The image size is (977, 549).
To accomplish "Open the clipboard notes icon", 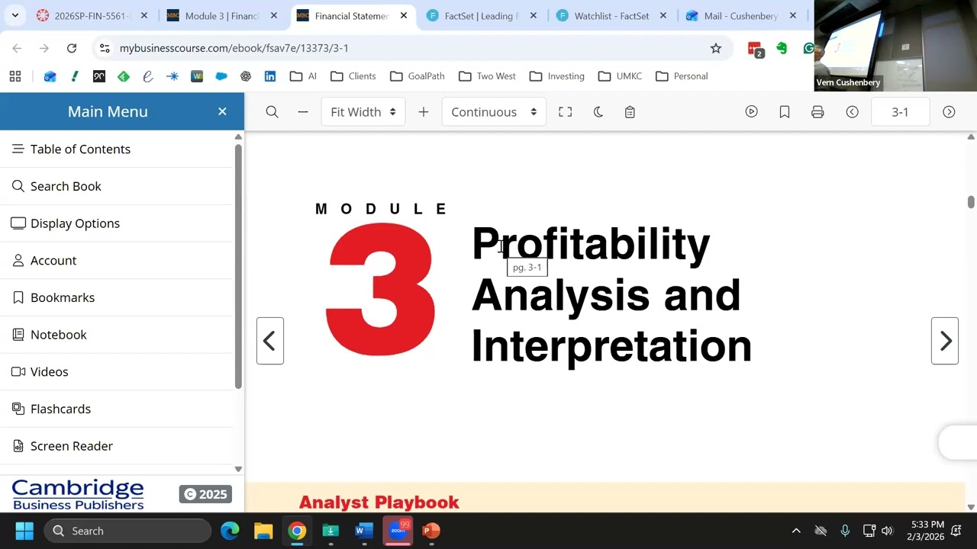I will pos(630,112).
